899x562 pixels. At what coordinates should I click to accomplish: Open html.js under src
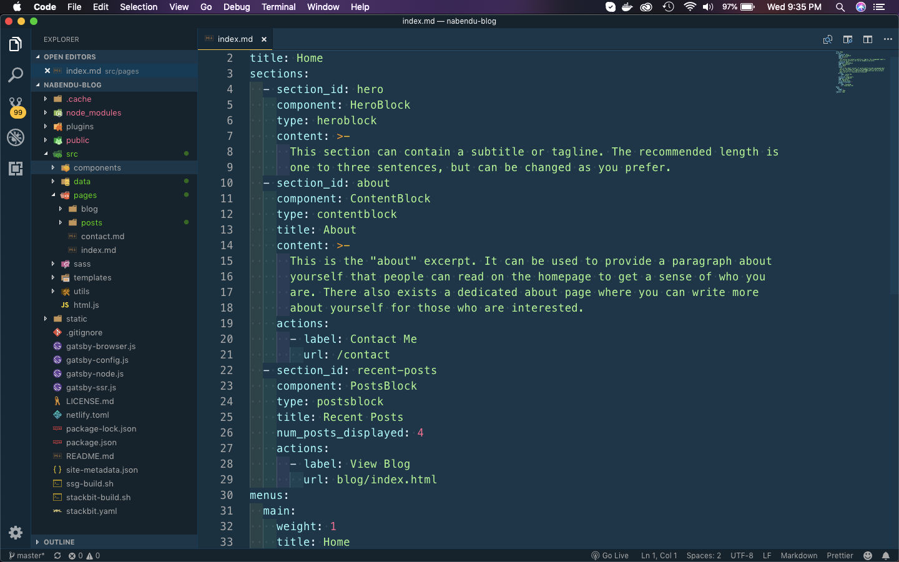114,305
